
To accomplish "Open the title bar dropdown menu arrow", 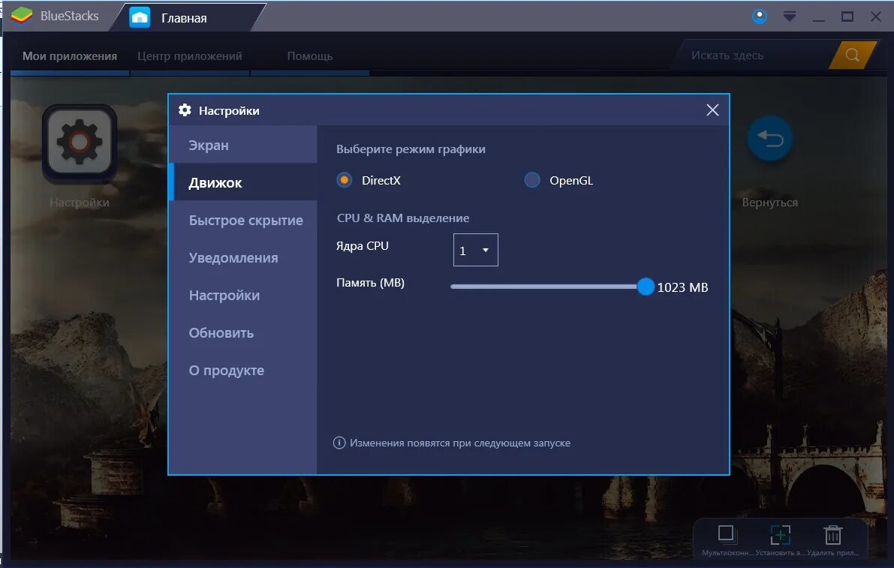I will [789, 17].
